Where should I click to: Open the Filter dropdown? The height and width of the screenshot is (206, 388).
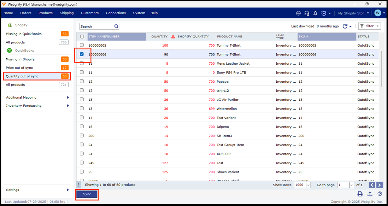369,26
